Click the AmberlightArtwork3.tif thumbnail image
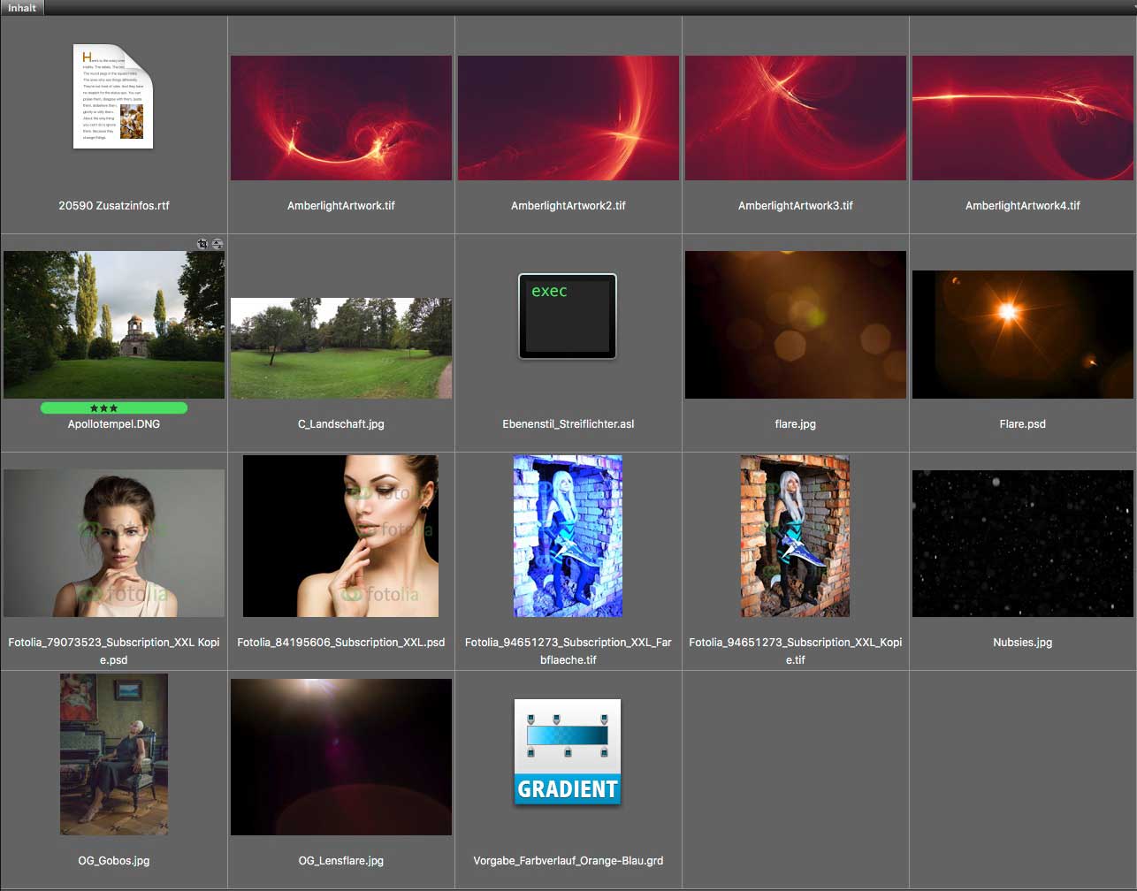 click(796, 118)
